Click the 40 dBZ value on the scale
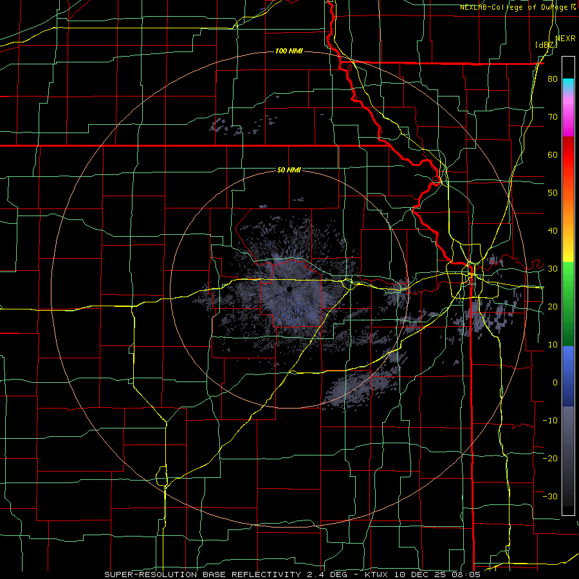The width and height of the screenshot is (579, 579). (553, 231)
